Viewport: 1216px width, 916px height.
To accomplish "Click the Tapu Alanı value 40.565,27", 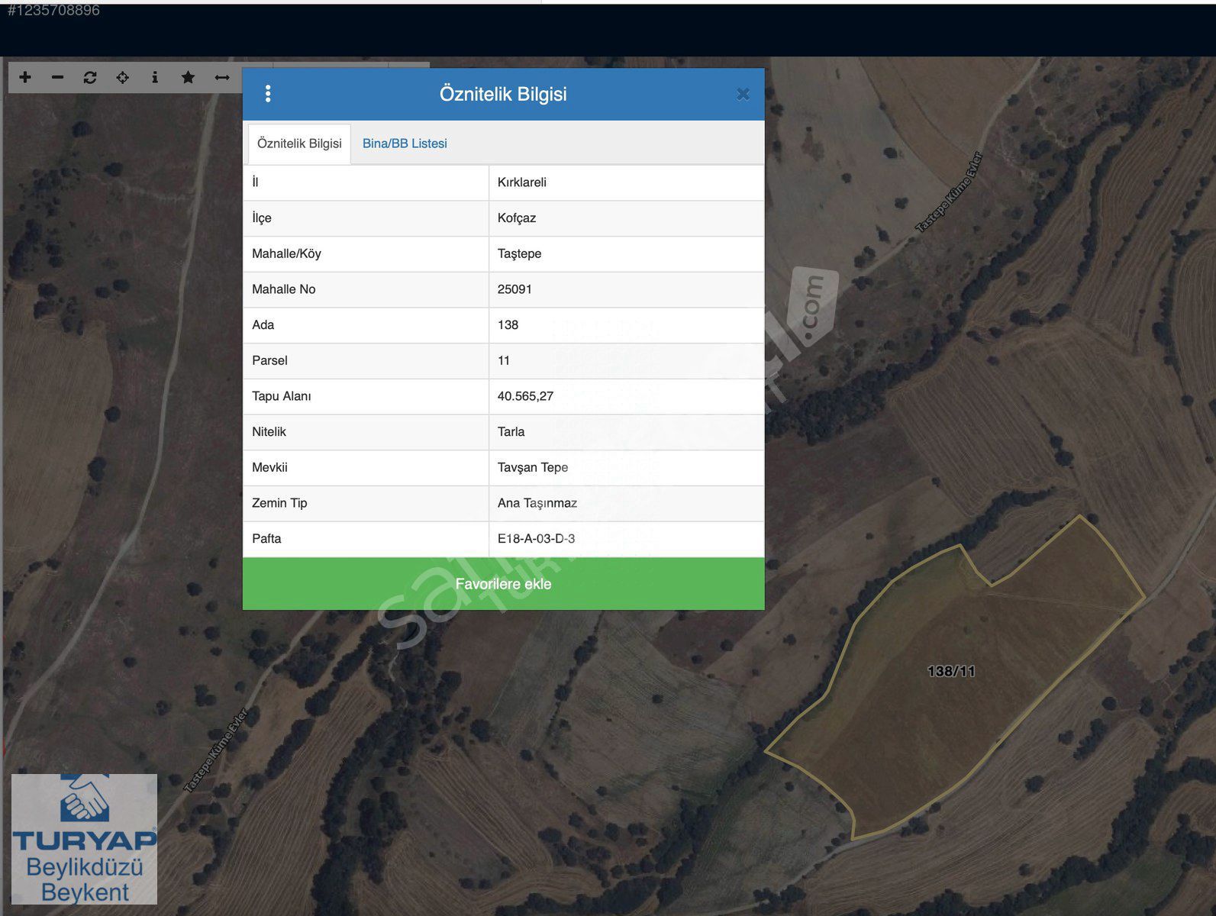I will tap(525, 396).
